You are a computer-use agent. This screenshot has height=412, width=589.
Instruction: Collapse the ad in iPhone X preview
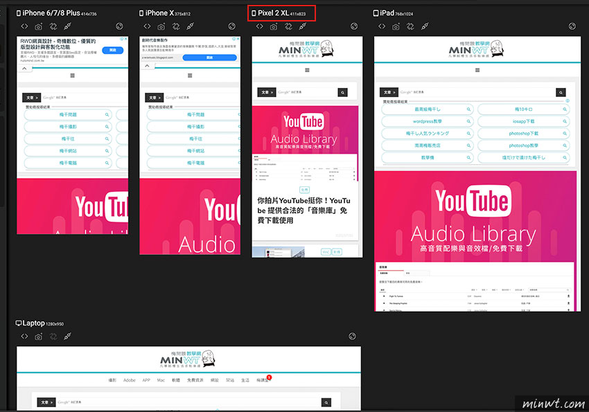[147, 66]
